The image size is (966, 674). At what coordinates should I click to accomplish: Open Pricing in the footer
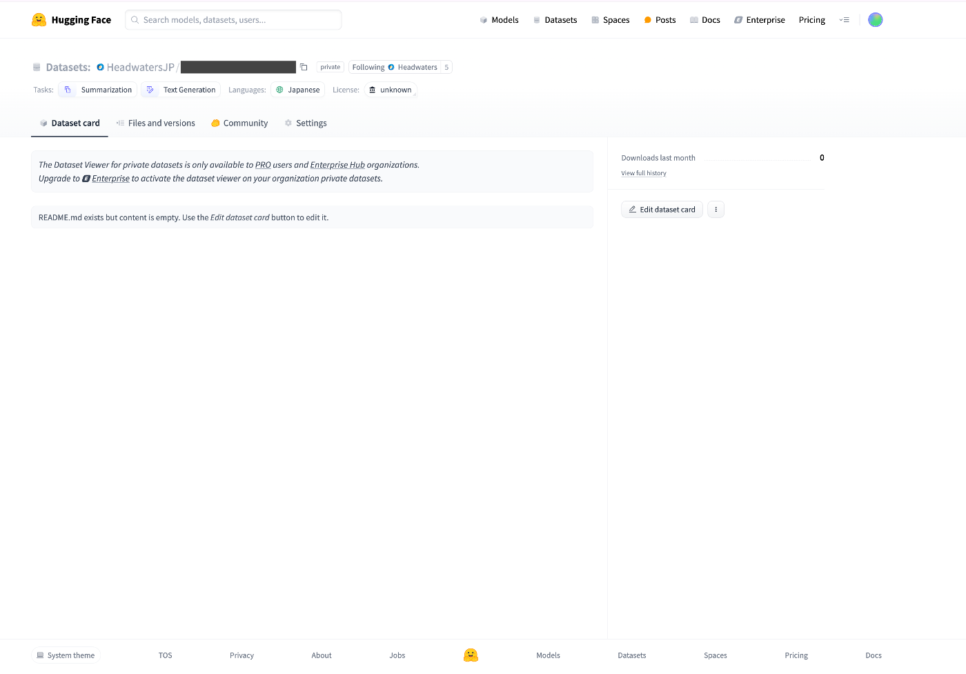click(x=796, y=655)
